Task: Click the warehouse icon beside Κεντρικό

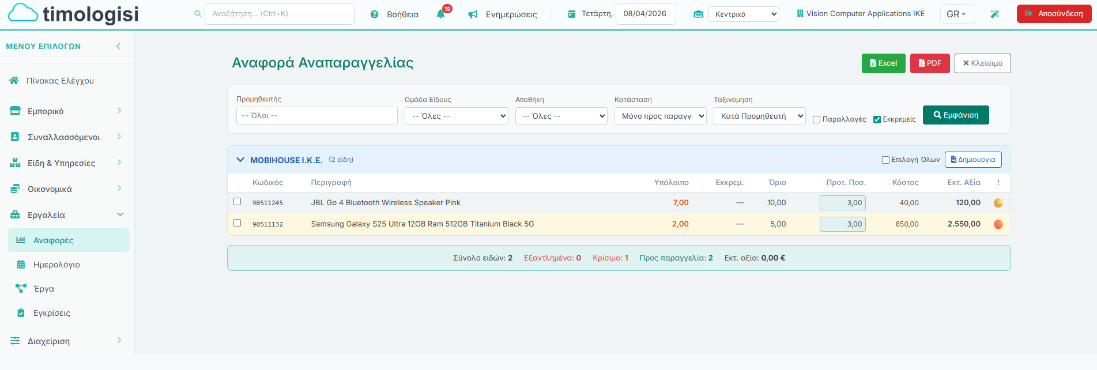Action: [698, 14]
